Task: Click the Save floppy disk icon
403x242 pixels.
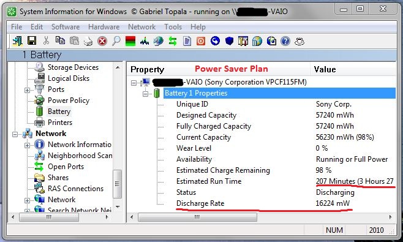Action: point(32,40)
